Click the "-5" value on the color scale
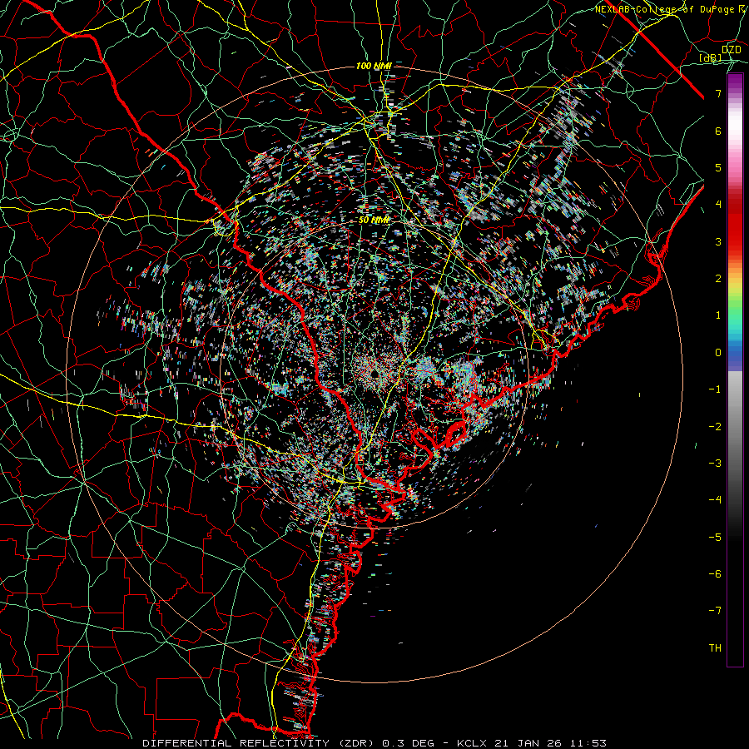 715,538
